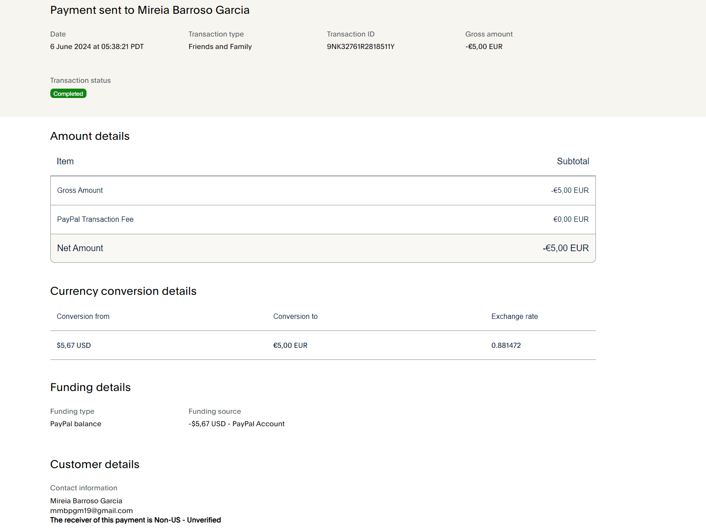Screen dimensions: 706x530
Task: Click the contact name Mireia Barroso Garcia
Action: (x=86, y=501)
